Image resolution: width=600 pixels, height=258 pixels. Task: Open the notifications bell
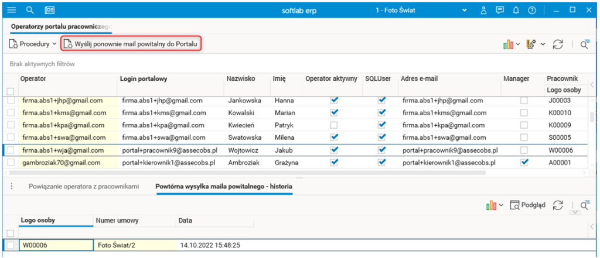[x=516, y=10]
